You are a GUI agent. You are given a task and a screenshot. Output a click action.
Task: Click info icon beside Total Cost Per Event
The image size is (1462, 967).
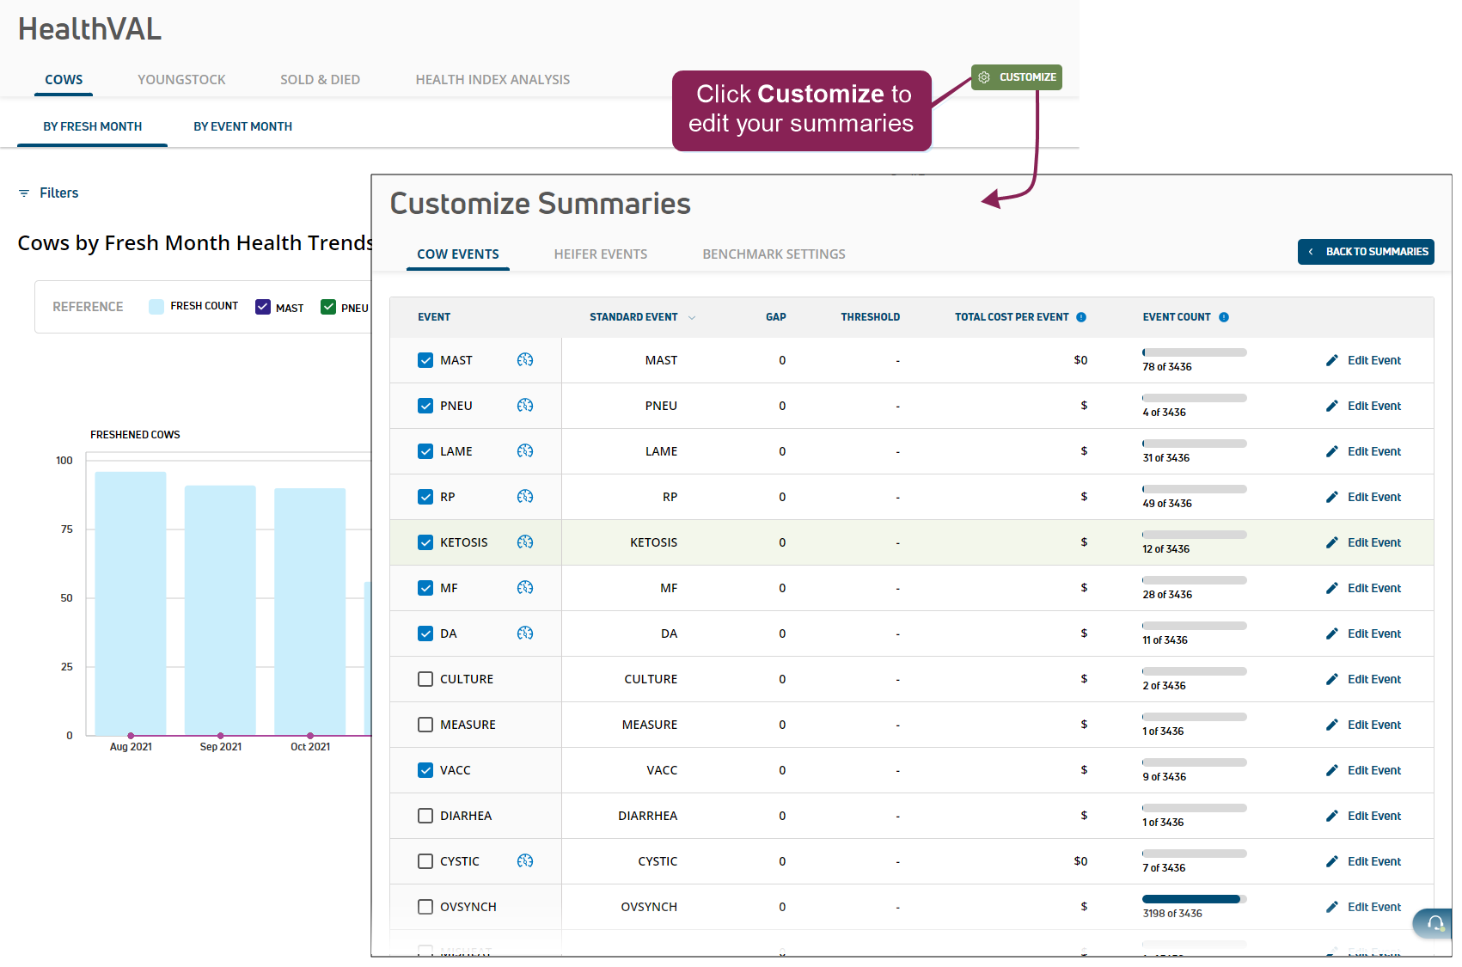click(x=1081, y=317)
